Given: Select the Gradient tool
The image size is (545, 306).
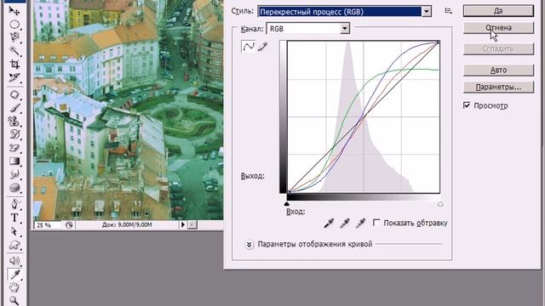Looking at the screenshot, I should (14, 161).
